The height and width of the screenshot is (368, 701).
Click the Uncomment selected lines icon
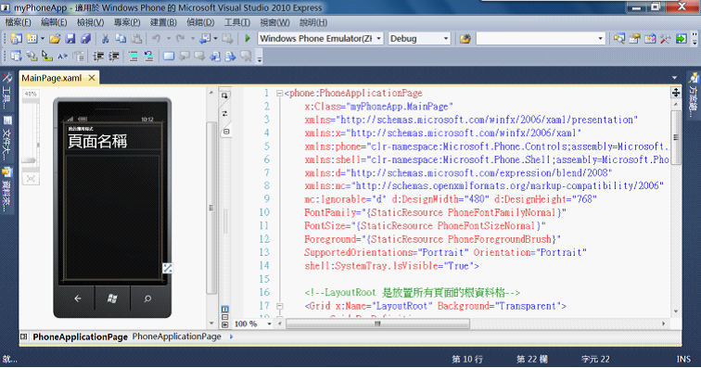tap(148, 57)
